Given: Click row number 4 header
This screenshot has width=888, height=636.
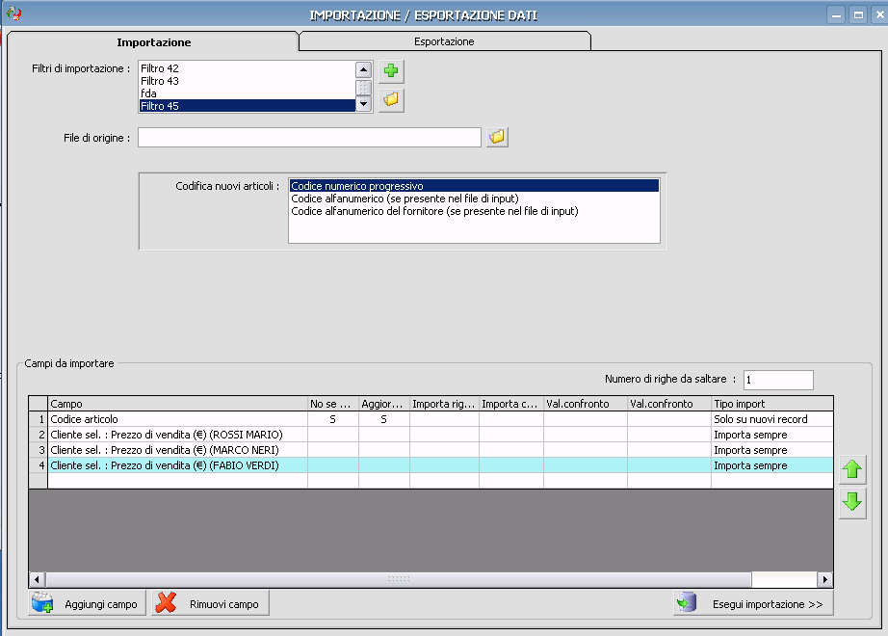Looking at the screenshot, I should (x=38, y=464).
